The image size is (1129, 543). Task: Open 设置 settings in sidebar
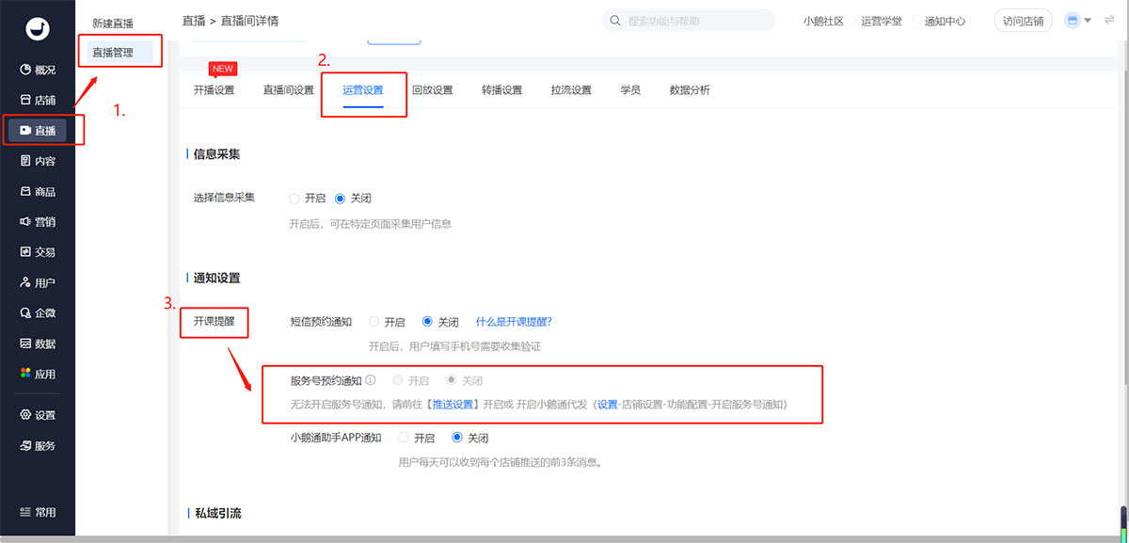point(38,415)
